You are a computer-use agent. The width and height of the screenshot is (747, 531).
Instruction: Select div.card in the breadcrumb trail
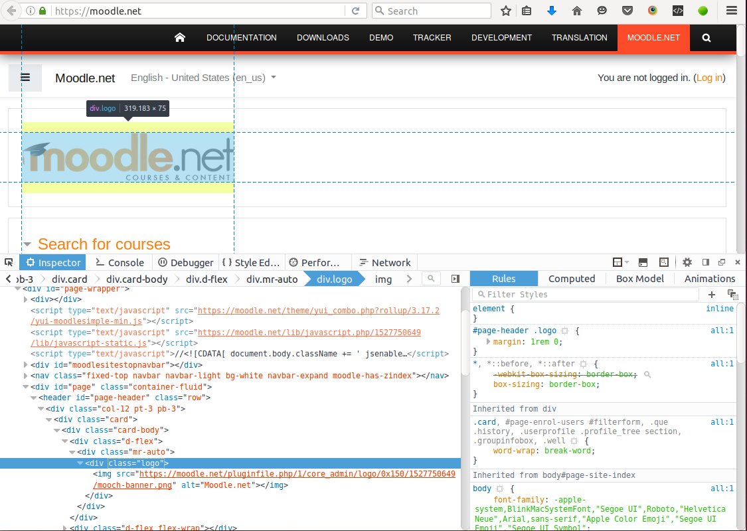tap(70, 279)
